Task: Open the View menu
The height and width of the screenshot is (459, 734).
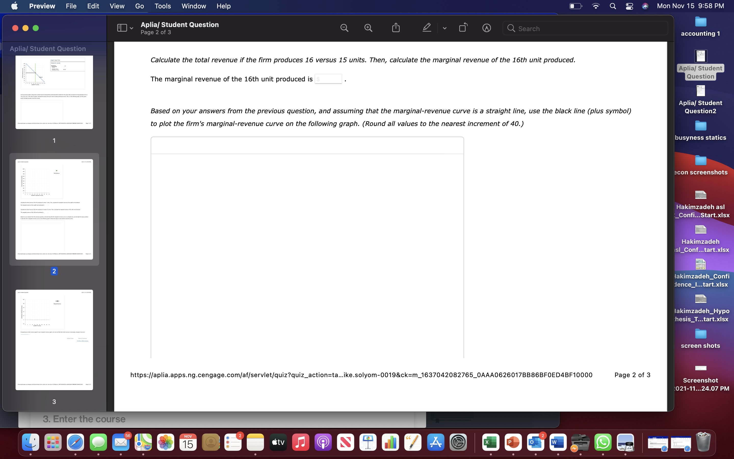Action: coord(117,6)
